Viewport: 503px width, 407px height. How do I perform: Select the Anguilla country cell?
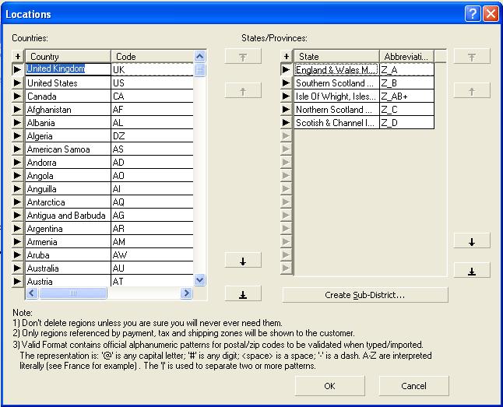[x=68, y=188]
